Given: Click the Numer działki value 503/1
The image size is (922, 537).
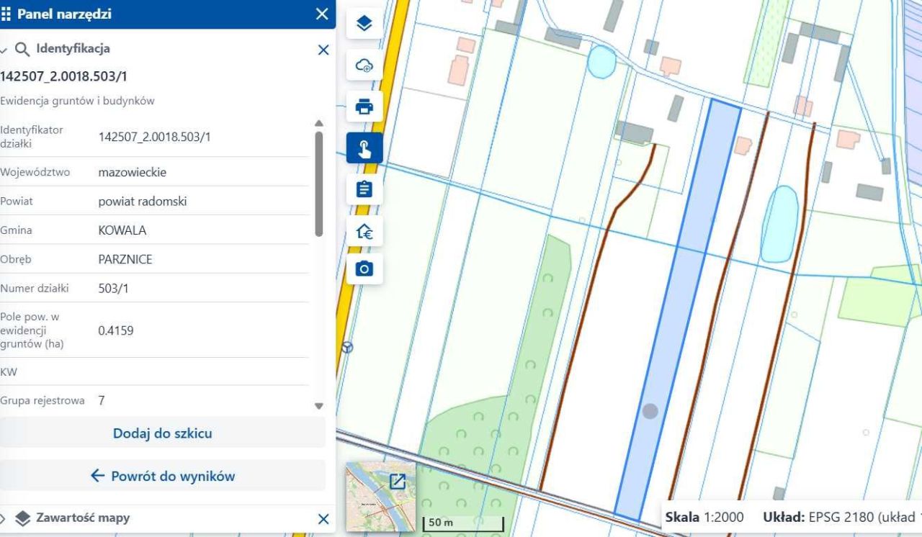Looking at the screenshot, I should click(113, 289).
